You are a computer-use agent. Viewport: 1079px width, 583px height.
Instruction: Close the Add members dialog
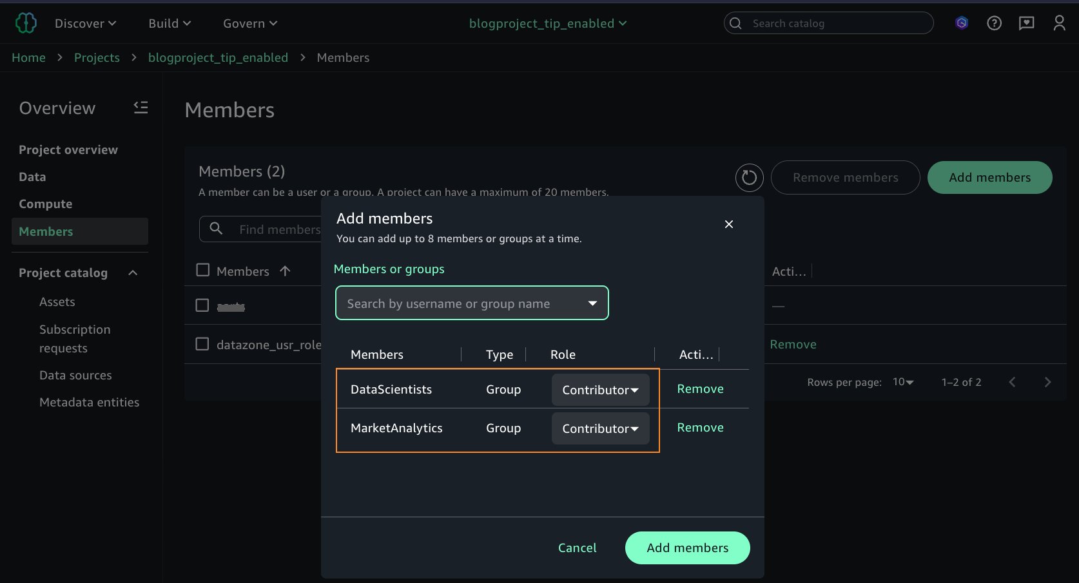click(728, 224)
